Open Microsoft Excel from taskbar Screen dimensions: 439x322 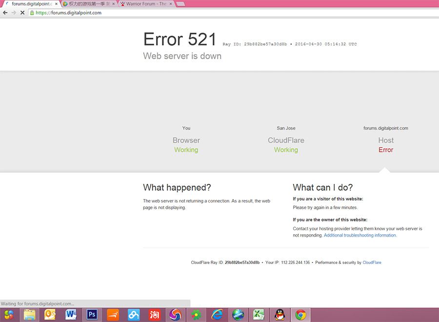pos(259,315)
